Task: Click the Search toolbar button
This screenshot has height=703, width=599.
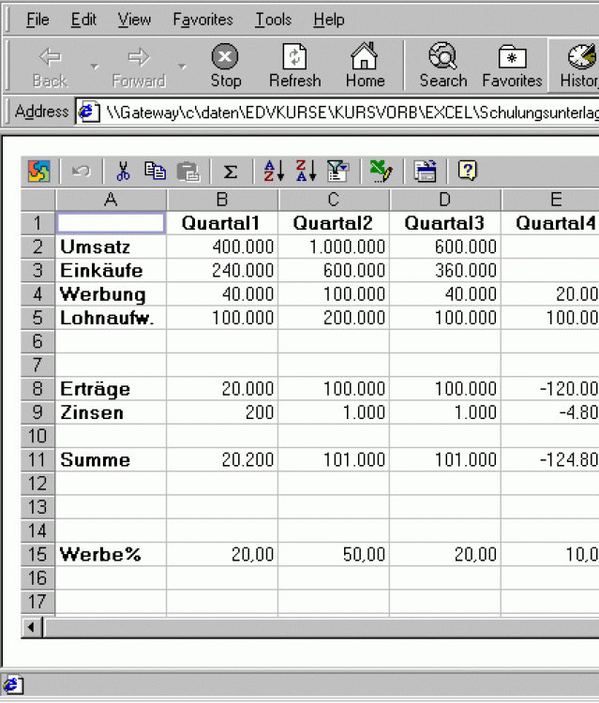Action: point(442,66)
